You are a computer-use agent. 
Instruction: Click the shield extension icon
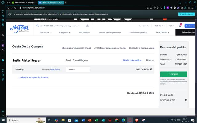[171, 8]
